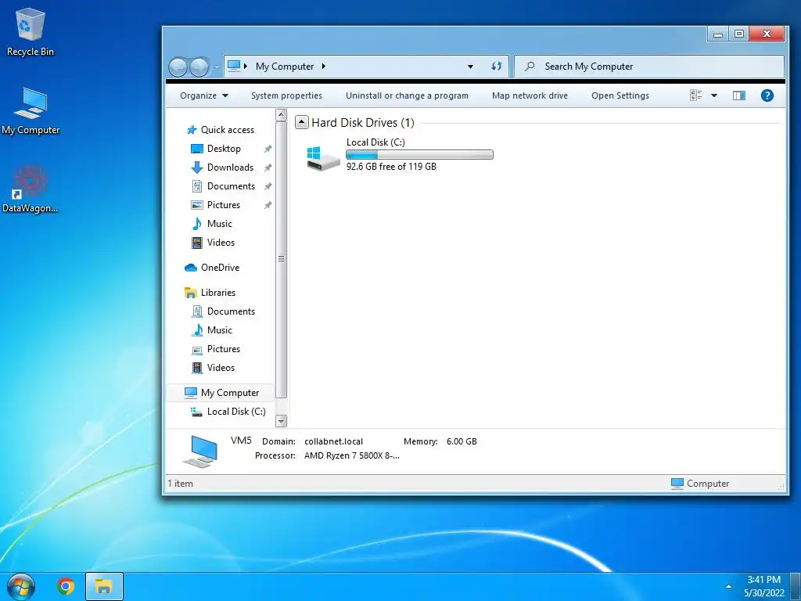Open Desktop under Quick access
The image size is (801, 601).
[x=224, y=149]
